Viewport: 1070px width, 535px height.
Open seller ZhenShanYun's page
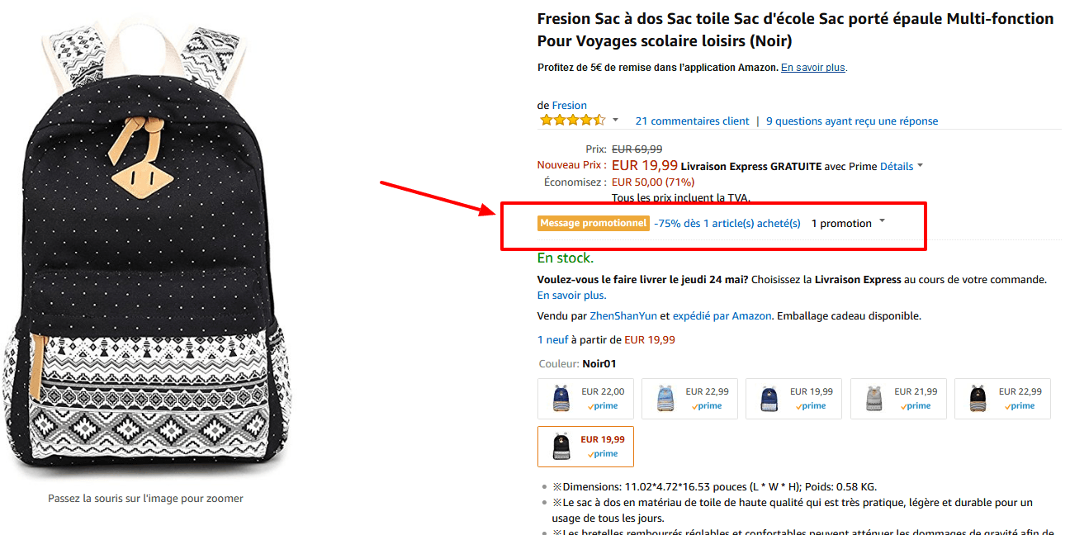pyautogui.click(x=623, y=315)
